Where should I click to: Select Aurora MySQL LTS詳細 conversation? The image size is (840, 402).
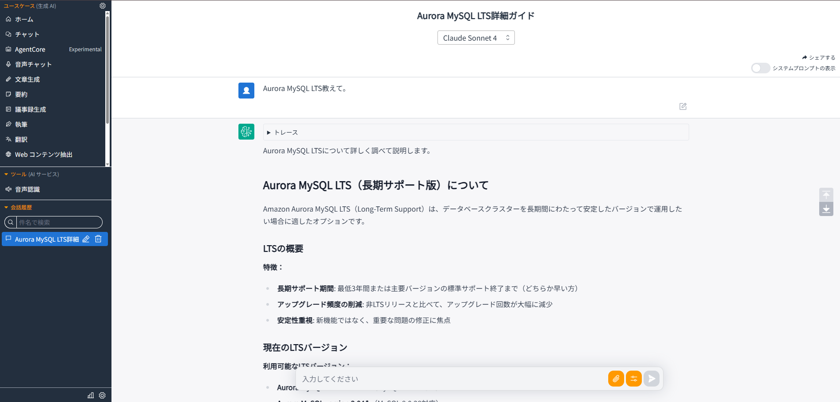coord(47,239)
